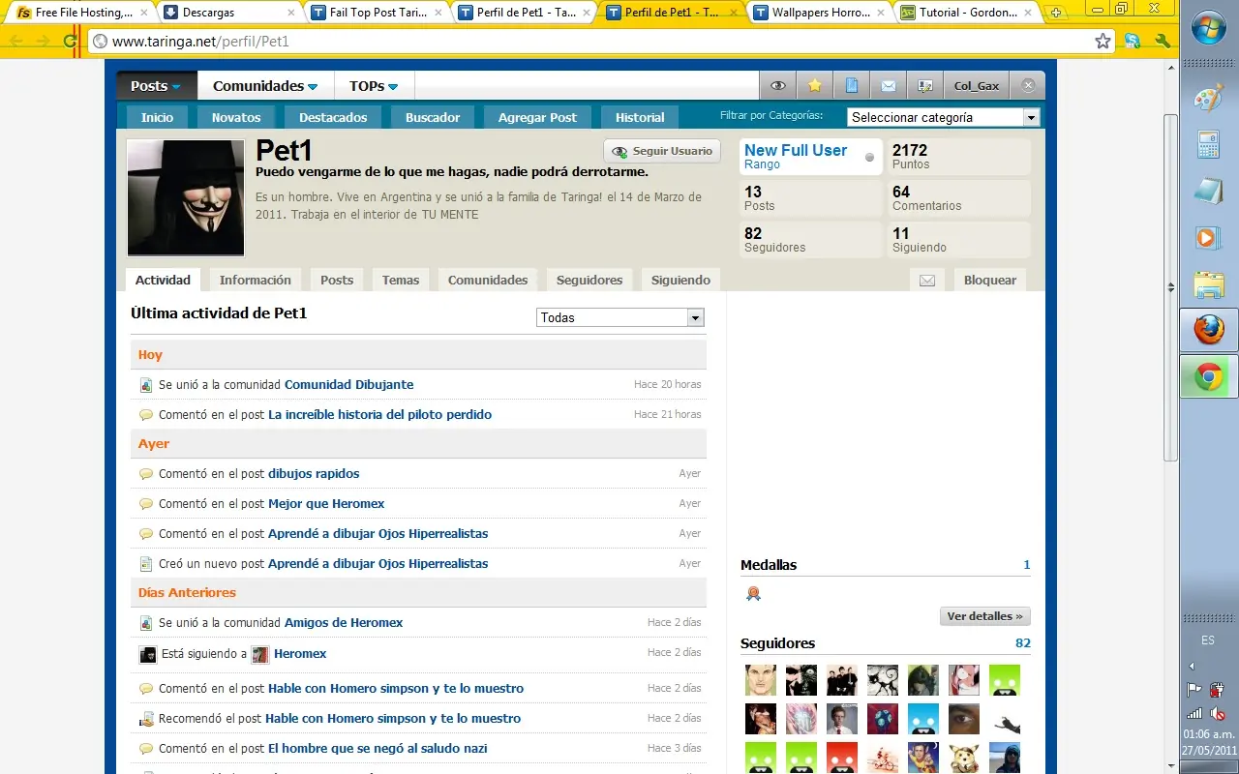The width and height of the screenshot is (1239, 774).
Task: Click the ES language indicator in the taskbar
Action: 1208,640
